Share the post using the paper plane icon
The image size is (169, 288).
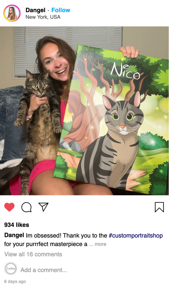43,207
